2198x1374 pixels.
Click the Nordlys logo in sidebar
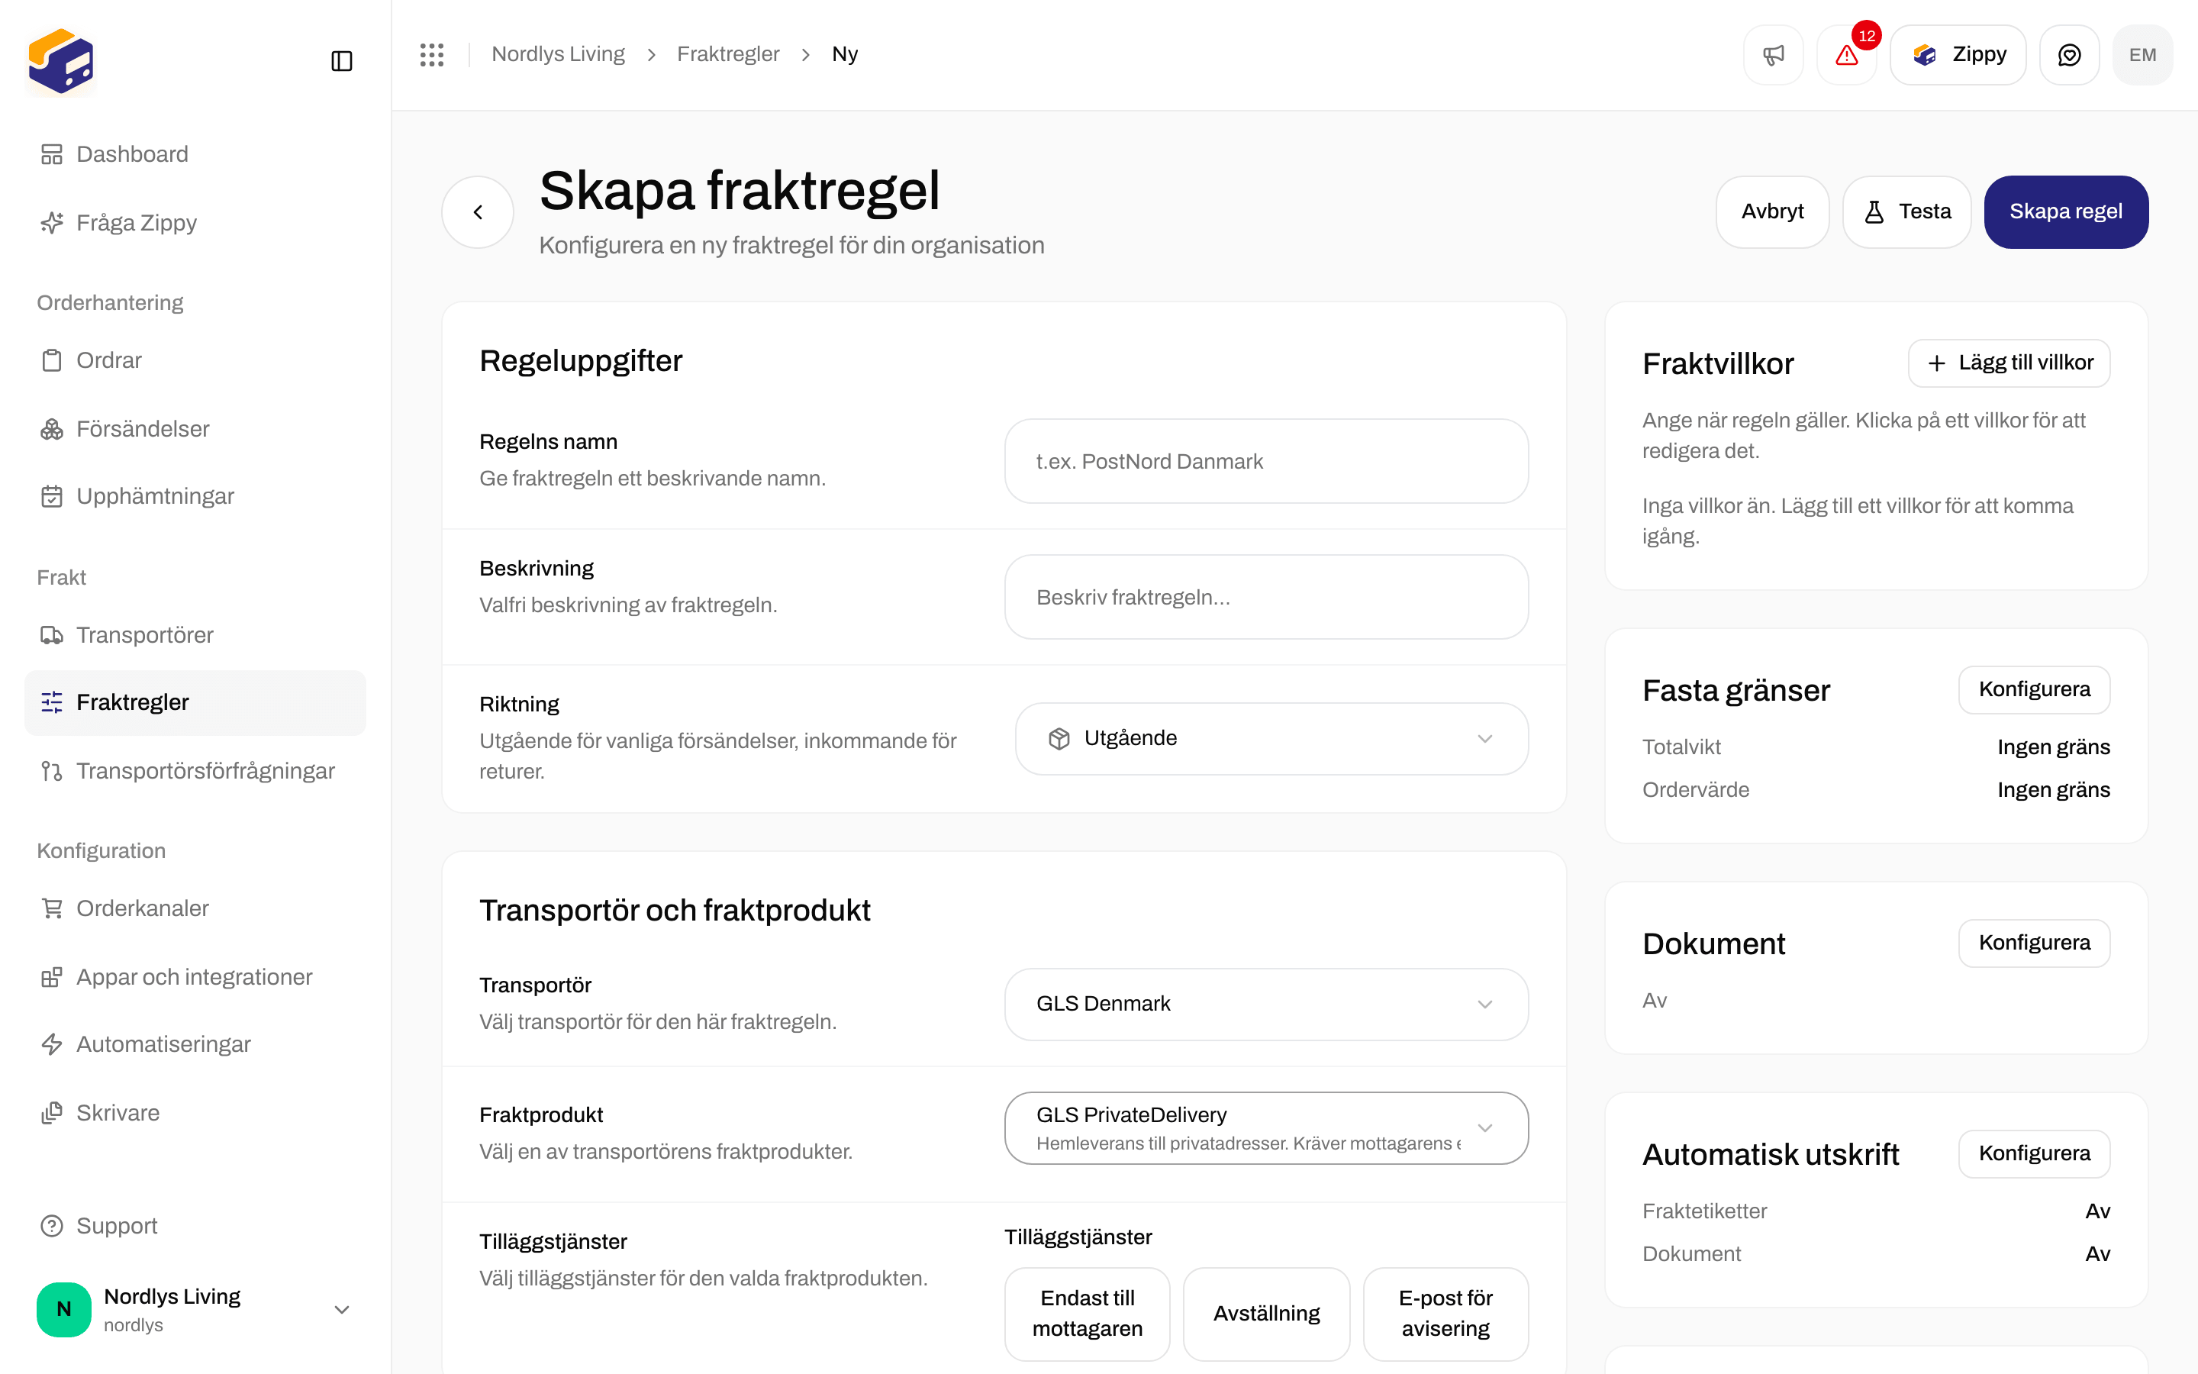(x=61, y=61)
